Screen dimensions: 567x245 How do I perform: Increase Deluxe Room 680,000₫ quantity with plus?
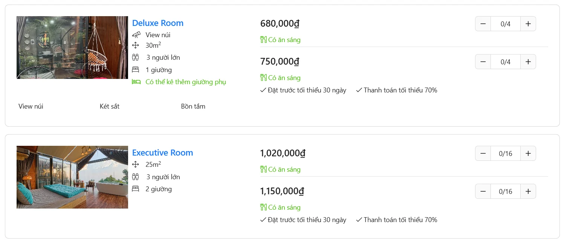pyautogui.click(x=528, y=24)
